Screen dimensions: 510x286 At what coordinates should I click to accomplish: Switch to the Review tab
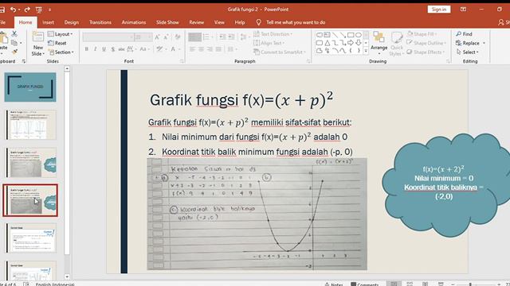[x=197, y=22]
